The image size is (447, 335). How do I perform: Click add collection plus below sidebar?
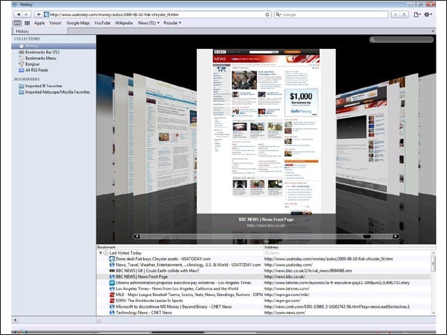click(x=15, y=320)
